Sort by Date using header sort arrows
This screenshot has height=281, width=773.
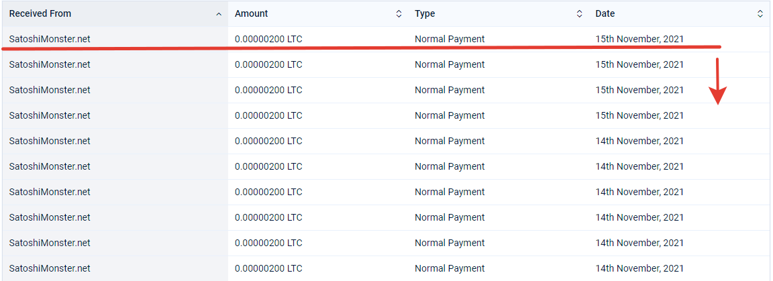760,14
